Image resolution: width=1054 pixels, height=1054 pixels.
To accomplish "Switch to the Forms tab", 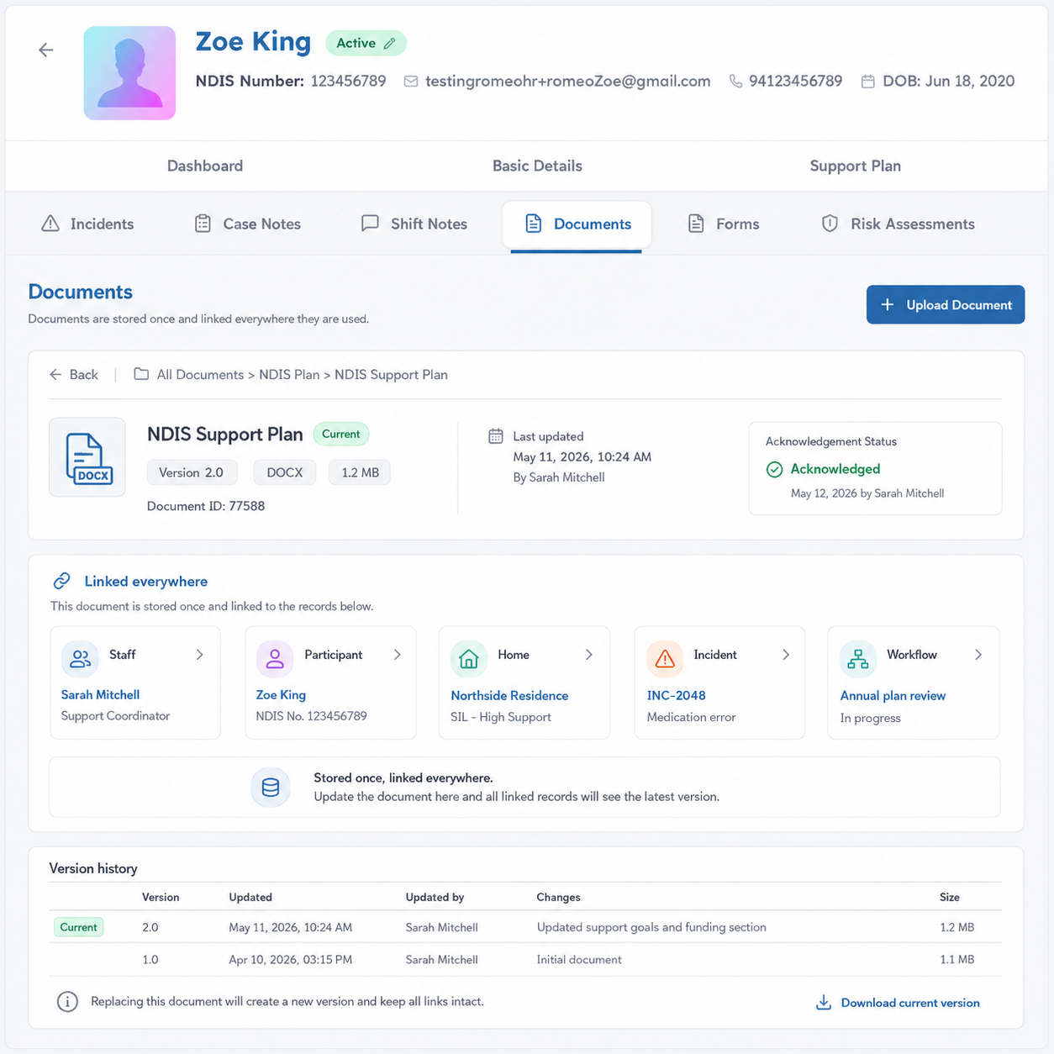I will pos(724,224).
